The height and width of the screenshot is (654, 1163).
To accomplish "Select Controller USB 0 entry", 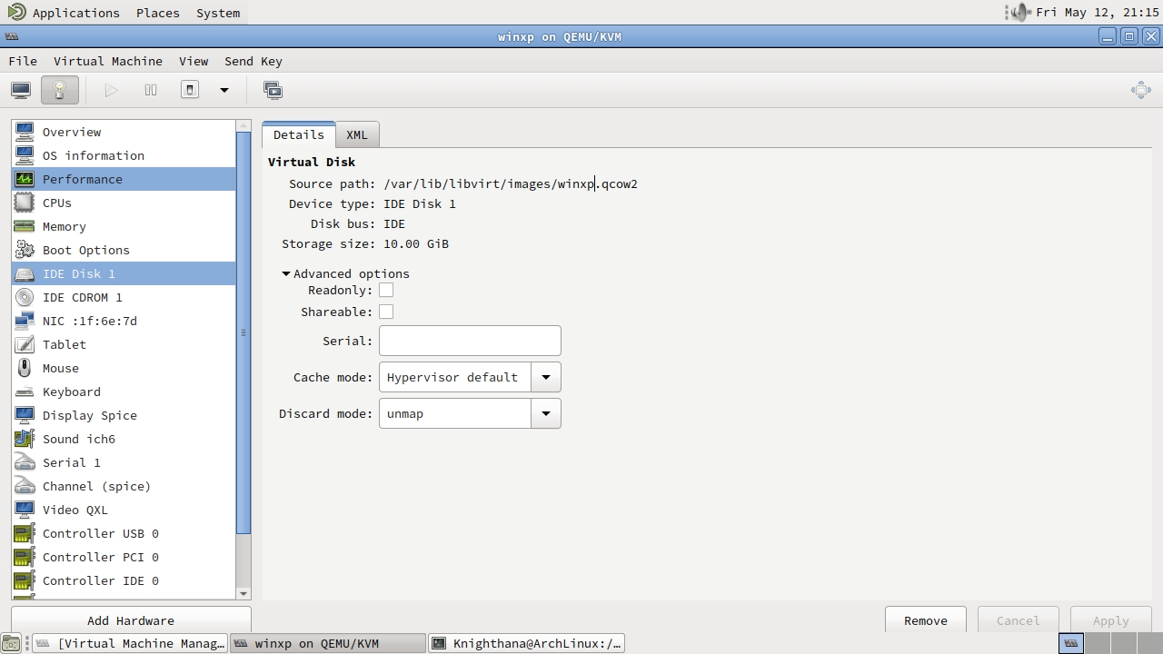I will [x=124, y=533].
